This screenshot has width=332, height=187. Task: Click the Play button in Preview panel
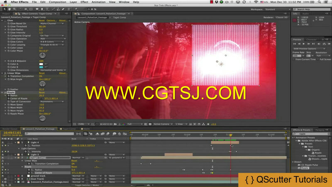[x=304, y=44]
